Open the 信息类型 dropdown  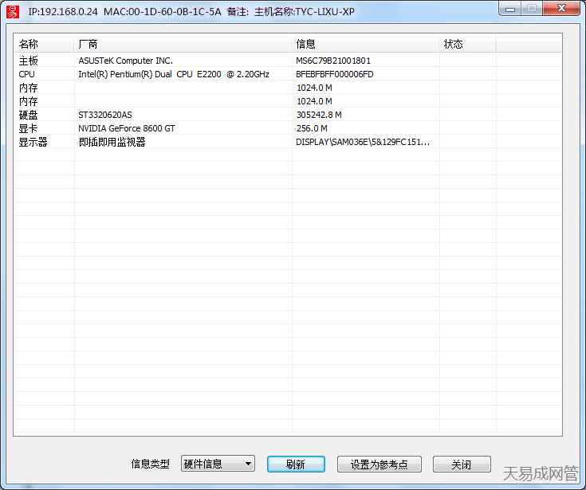(218, 464)
